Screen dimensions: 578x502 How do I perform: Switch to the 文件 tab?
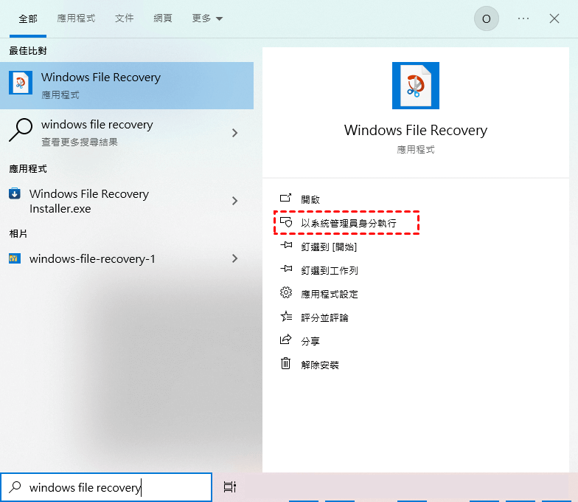[124, 18]
